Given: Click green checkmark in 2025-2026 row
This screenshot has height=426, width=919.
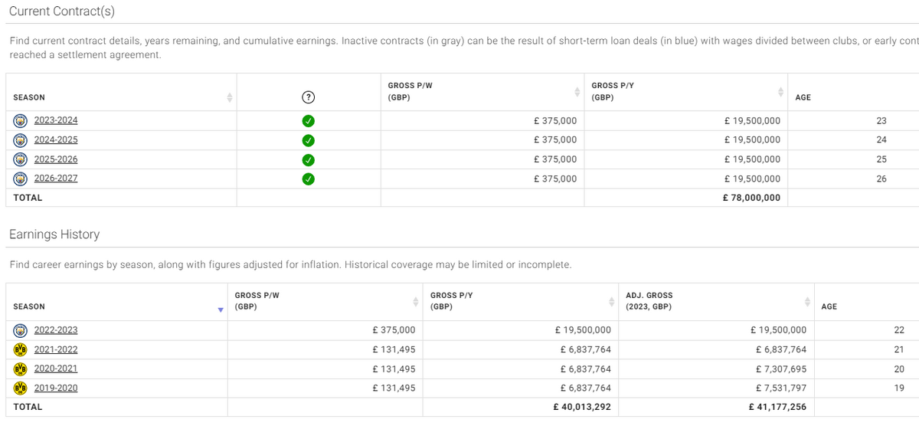Looking at the screenshot, I should click(x=308, y=160).
